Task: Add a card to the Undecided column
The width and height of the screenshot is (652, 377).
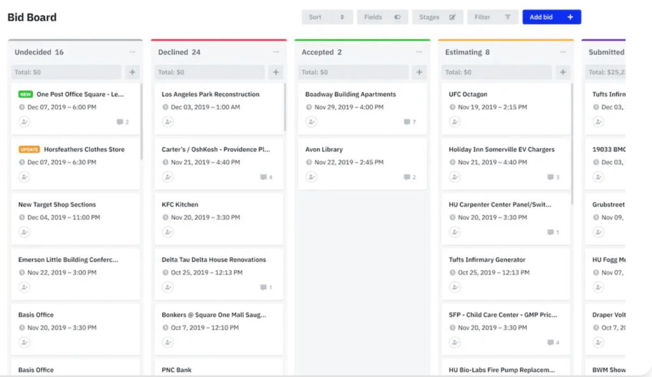Action: click(x=132, y=72)
